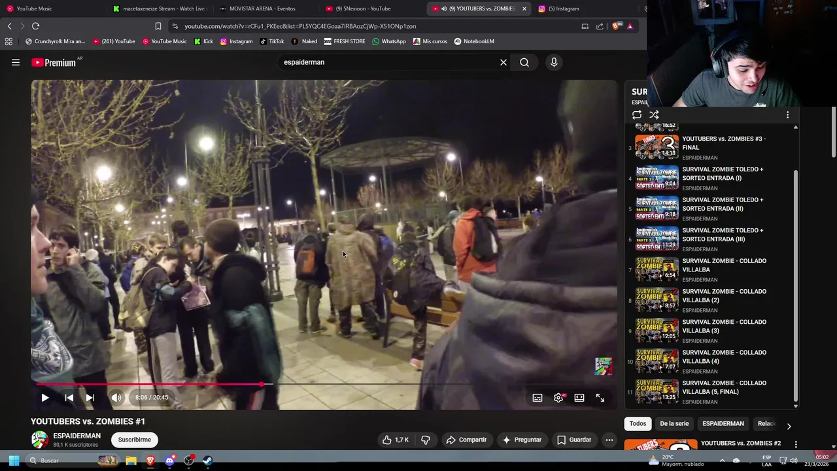837x471 pixels.
Task: Open video player settings gear
Action: (x=558, y=398)
